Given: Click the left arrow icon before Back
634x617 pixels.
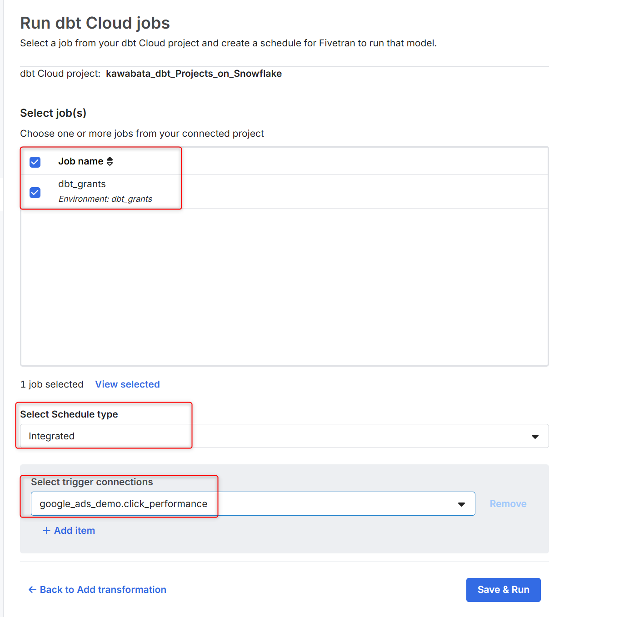Looking at the screenshot, I should tap(32, 590).
